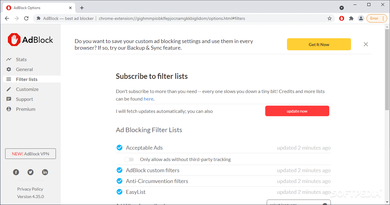
Task: Open AdBlock's Twitter page icon
Action: pos(31,172)
